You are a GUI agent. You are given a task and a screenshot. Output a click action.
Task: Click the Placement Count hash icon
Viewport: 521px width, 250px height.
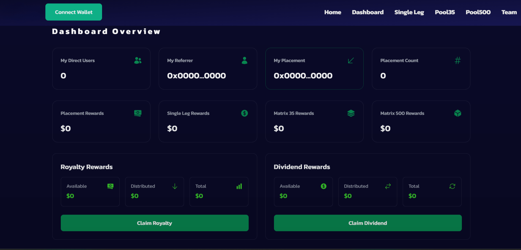(457, 61)
